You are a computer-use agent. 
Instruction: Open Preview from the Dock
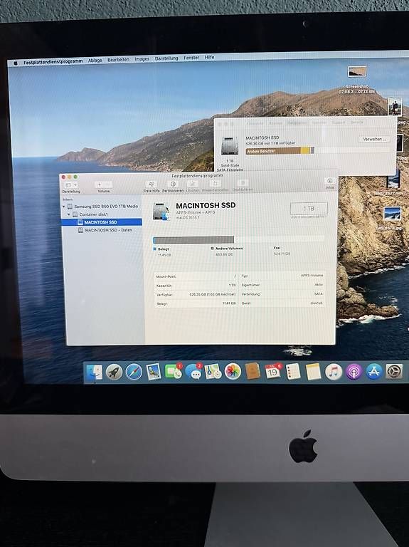pyautogui.click(x=154, y=372)
